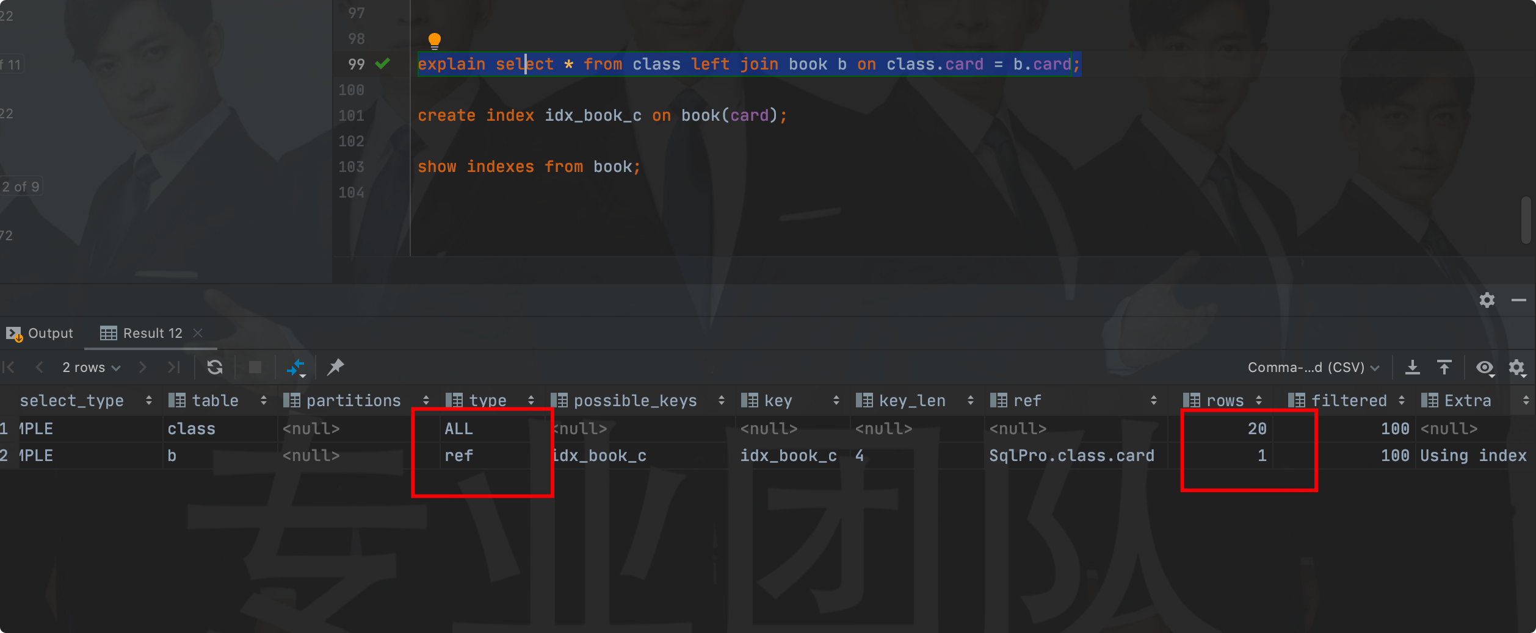Click the import data upload icon
This screenshot has height=633, width=1536.
[1444, 367]
